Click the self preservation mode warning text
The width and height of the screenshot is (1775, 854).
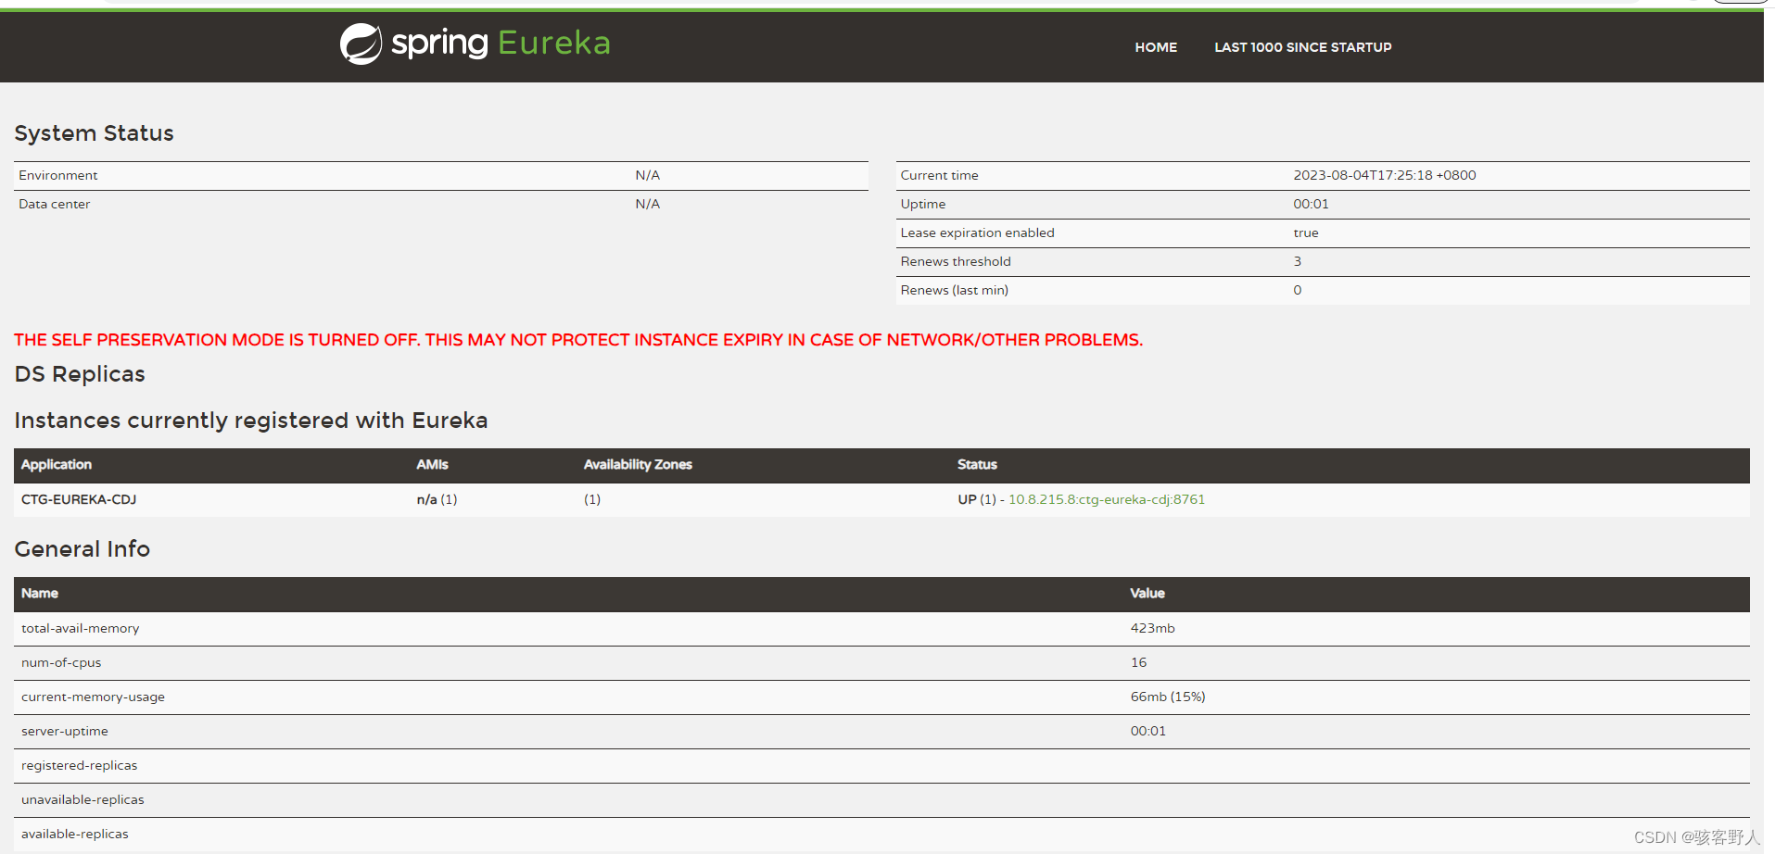pyautogui.click(x=578, y=340)
